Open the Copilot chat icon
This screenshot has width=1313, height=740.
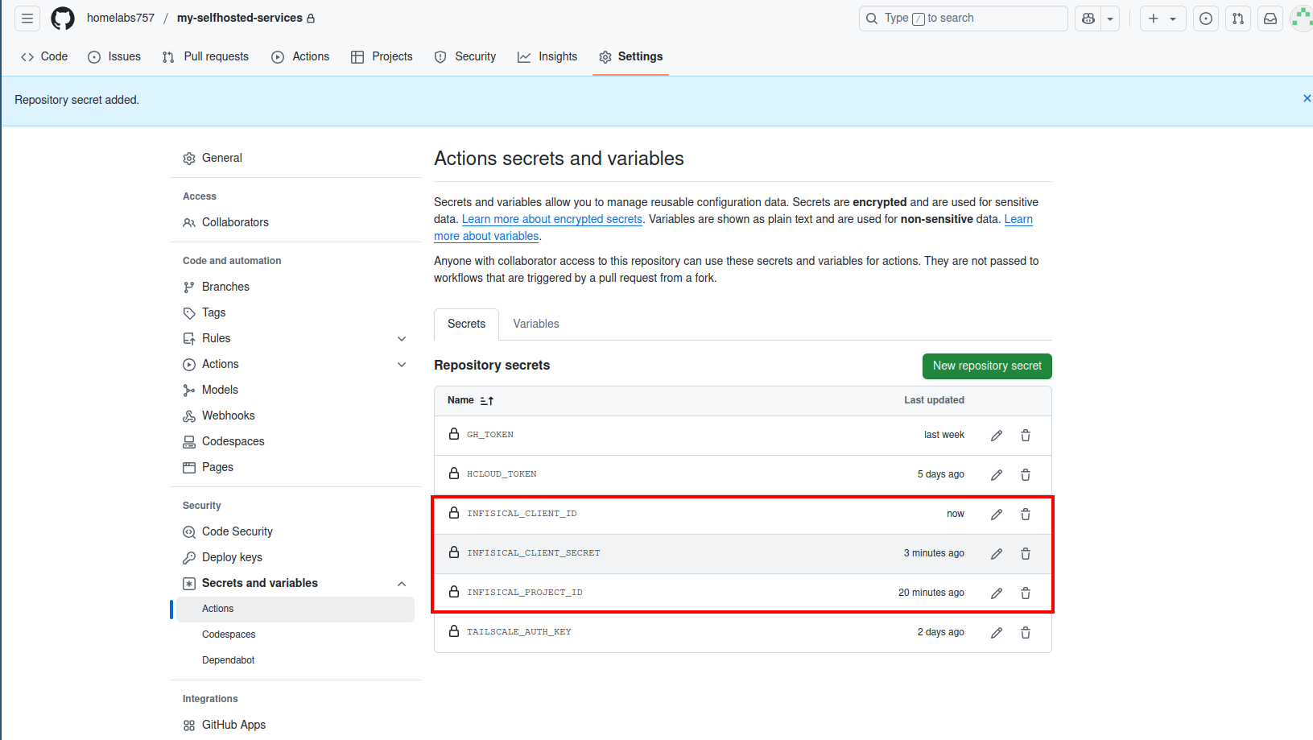tap(1088, 19)
